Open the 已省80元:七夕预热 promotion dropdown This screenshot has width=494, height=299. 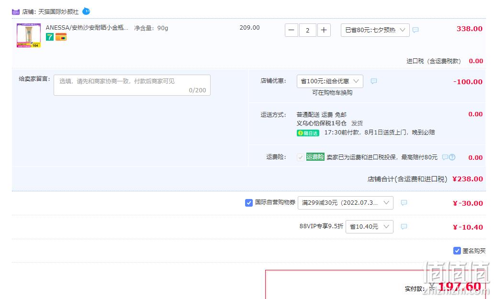375,30
